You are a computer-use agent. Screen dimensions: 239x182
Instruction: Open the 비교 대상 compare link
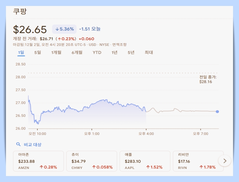coord(32,144)
